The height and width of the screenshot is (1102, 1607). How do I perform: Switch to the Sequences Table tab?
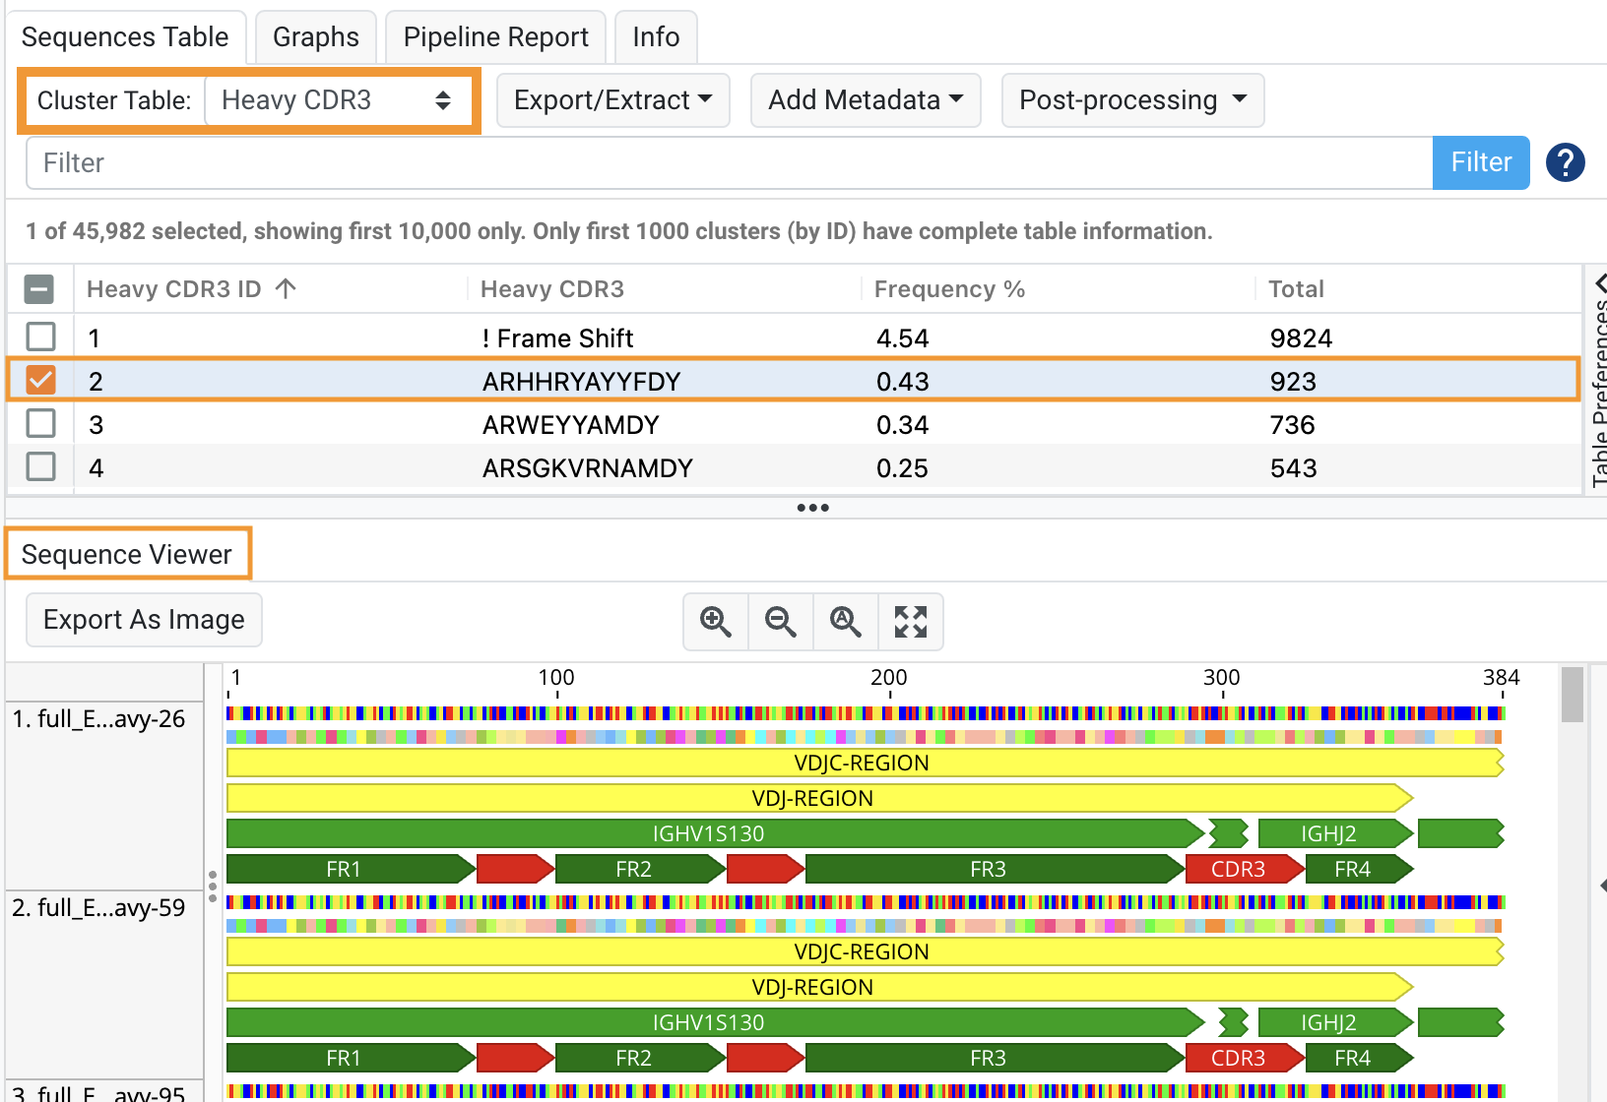pyautogui.click(x=125, y=37)
